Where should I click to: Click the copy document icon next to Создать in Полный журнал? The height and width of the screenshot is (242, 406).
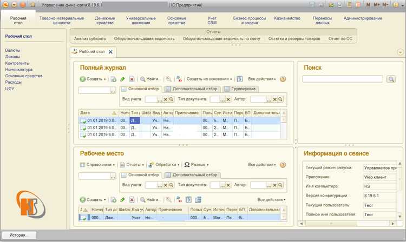tap(113, 79)
